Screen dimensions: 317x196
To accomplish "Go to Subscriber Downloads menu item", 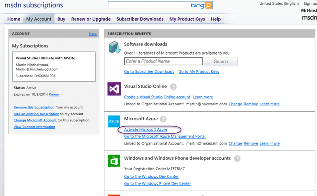I will click(140, 19).
